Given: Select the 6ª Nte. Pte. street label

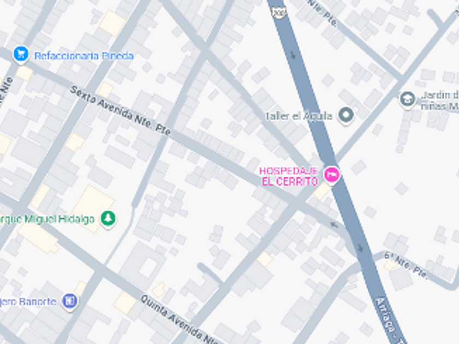Looking at the screenshot, I should pyautogui.click(x=405, y=265).
